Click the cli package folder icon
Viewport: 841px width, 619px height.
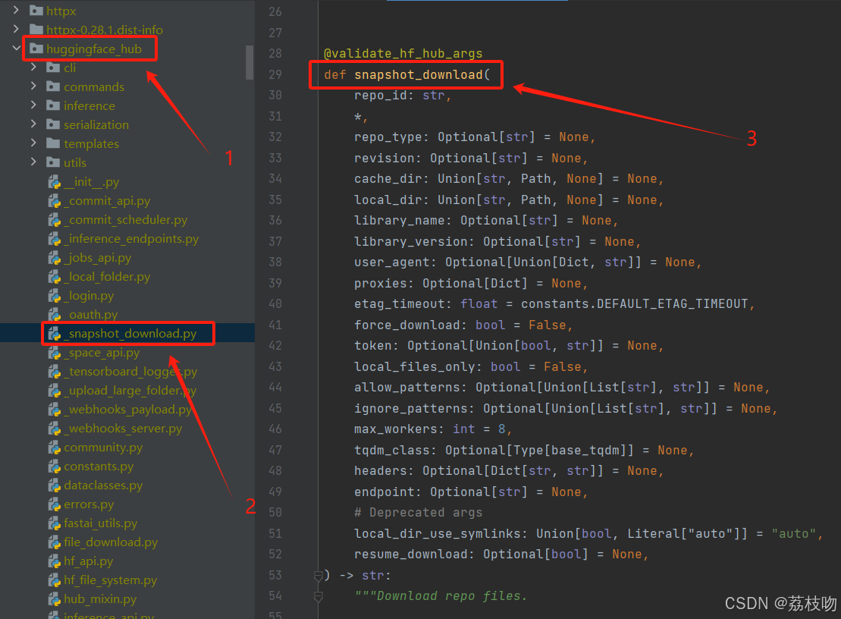53,68
